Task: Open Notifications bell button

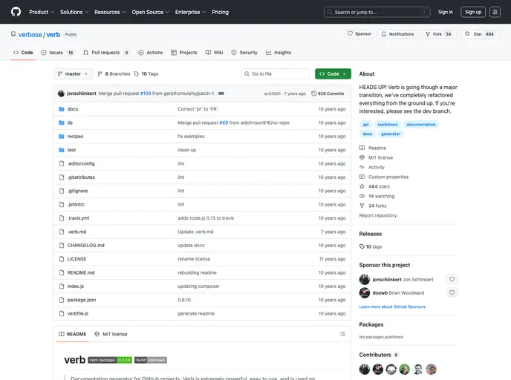Action: coord(397,34)
